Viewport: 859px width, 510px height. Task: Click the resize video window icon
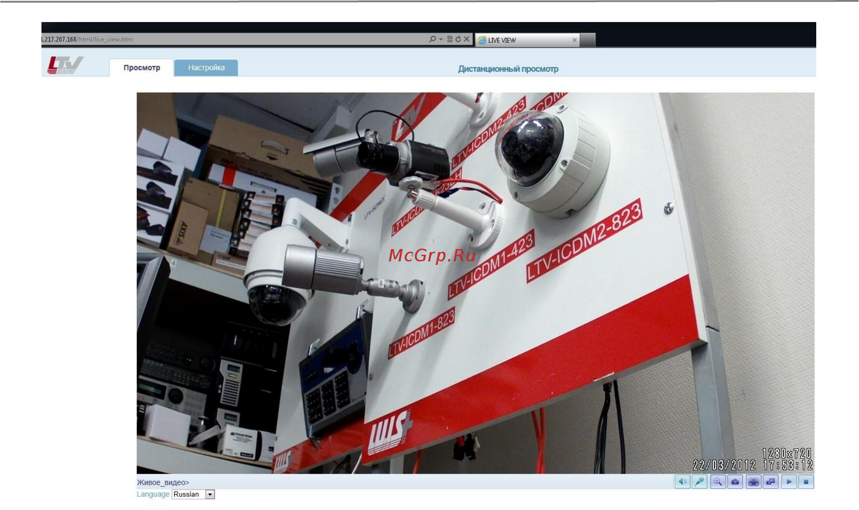tap(771, 482)
